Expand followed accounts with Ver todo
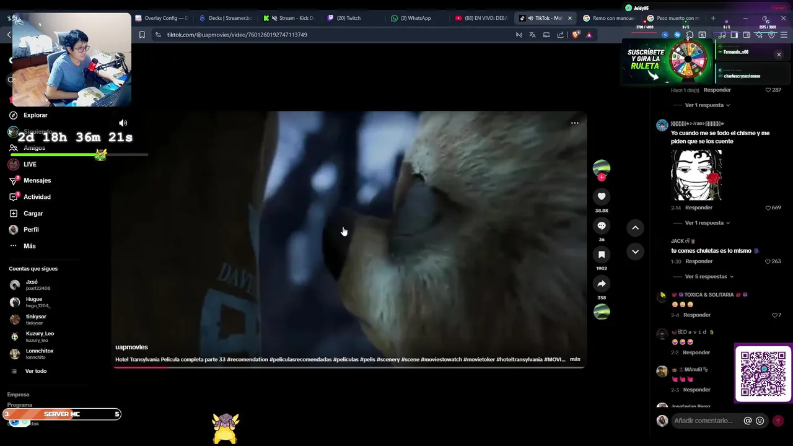This screenshot has height=446, width=793. 36,371
